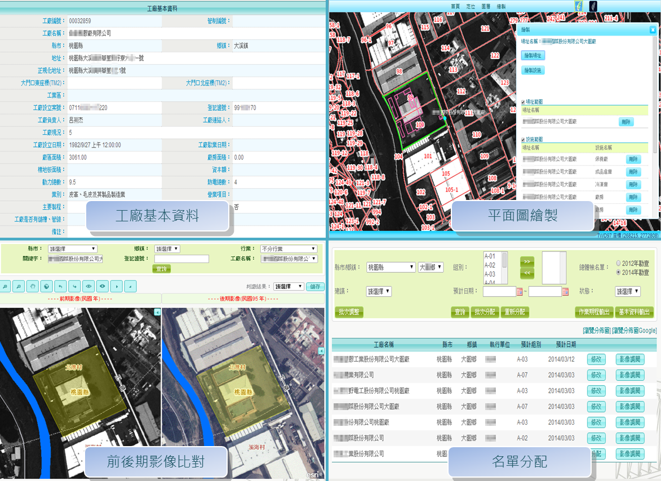Delete the 成品倉庫 facility entry
Screen dimensions: 661x481
pyautogui.click(x=633, y=172)
